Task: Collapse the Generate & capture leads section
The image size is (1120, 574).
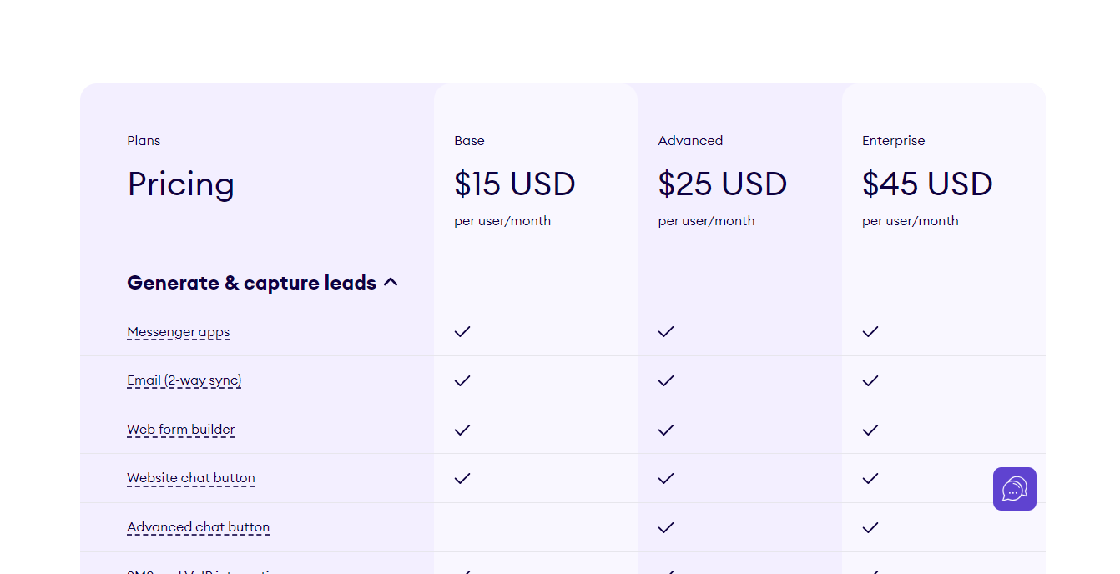Action: (x=391, y=283)
